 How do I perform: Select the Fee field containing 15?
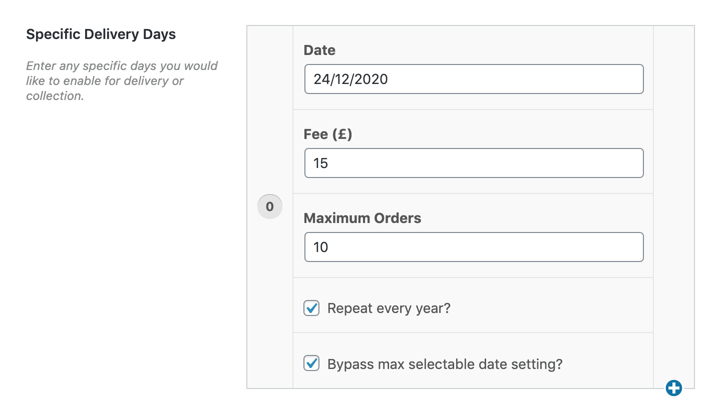[474, 163]
